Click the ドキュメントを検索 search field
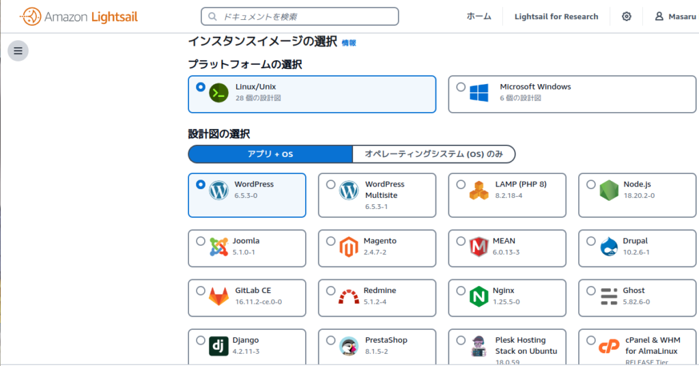This screenshot has width=699, height=366. coord(300,16)
